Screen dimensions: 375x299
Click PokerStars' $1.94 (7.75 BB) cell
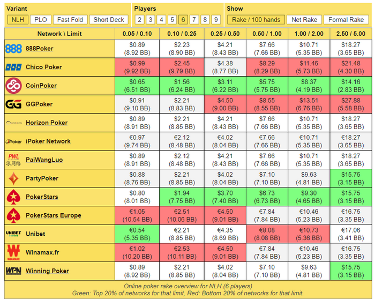[x=182, y=197]
